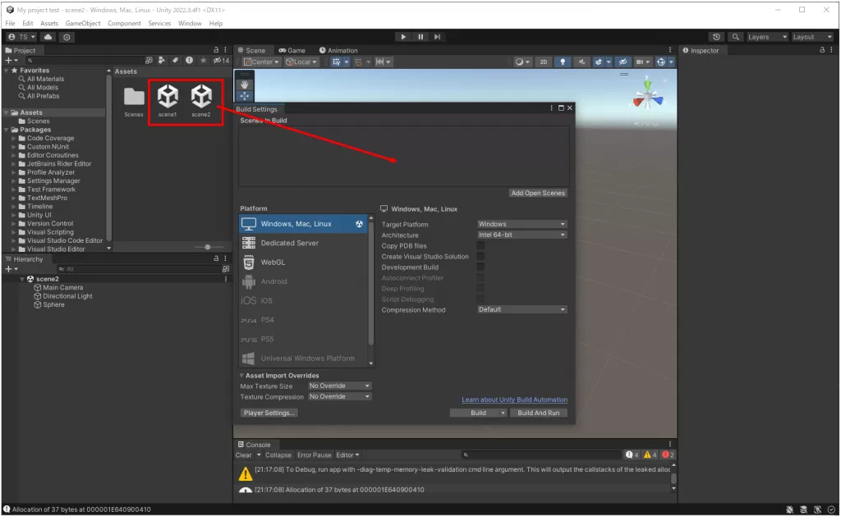
Task: Switch to the Game tab
Action: point(292,50)
